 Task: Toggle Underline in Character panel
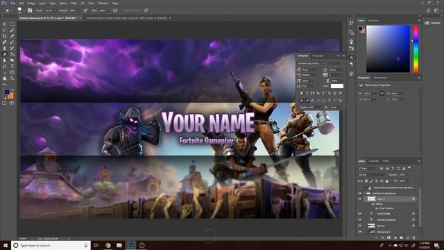[334, 93]
